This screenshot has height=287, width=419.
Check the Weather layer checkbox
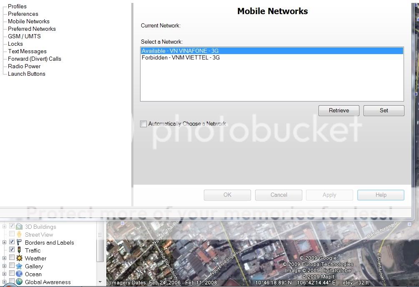(12, 258)
